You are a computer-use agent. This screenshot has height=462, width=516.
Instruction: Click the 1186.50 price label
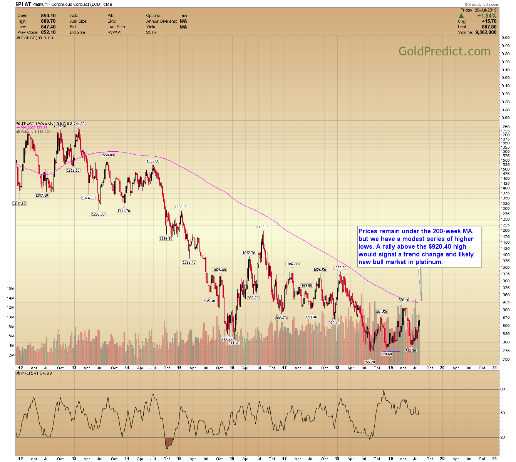tap(166, 238)
